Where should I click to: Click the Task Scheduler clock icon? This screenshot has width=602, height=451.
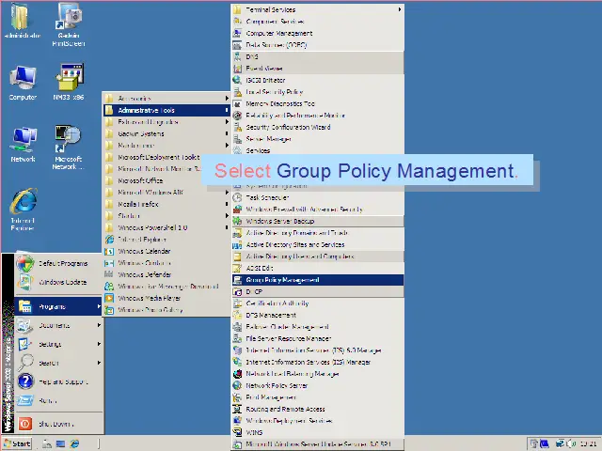[x=238, y=197]
